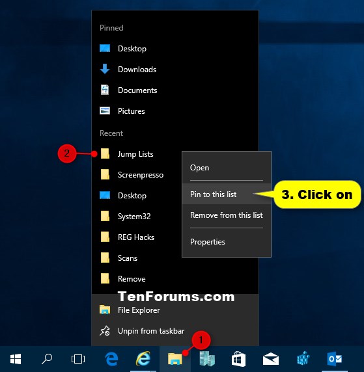Click the taskbar Search magnifier icon
Image resolution: width=364 pixels, height=372 pixels.
47,359
